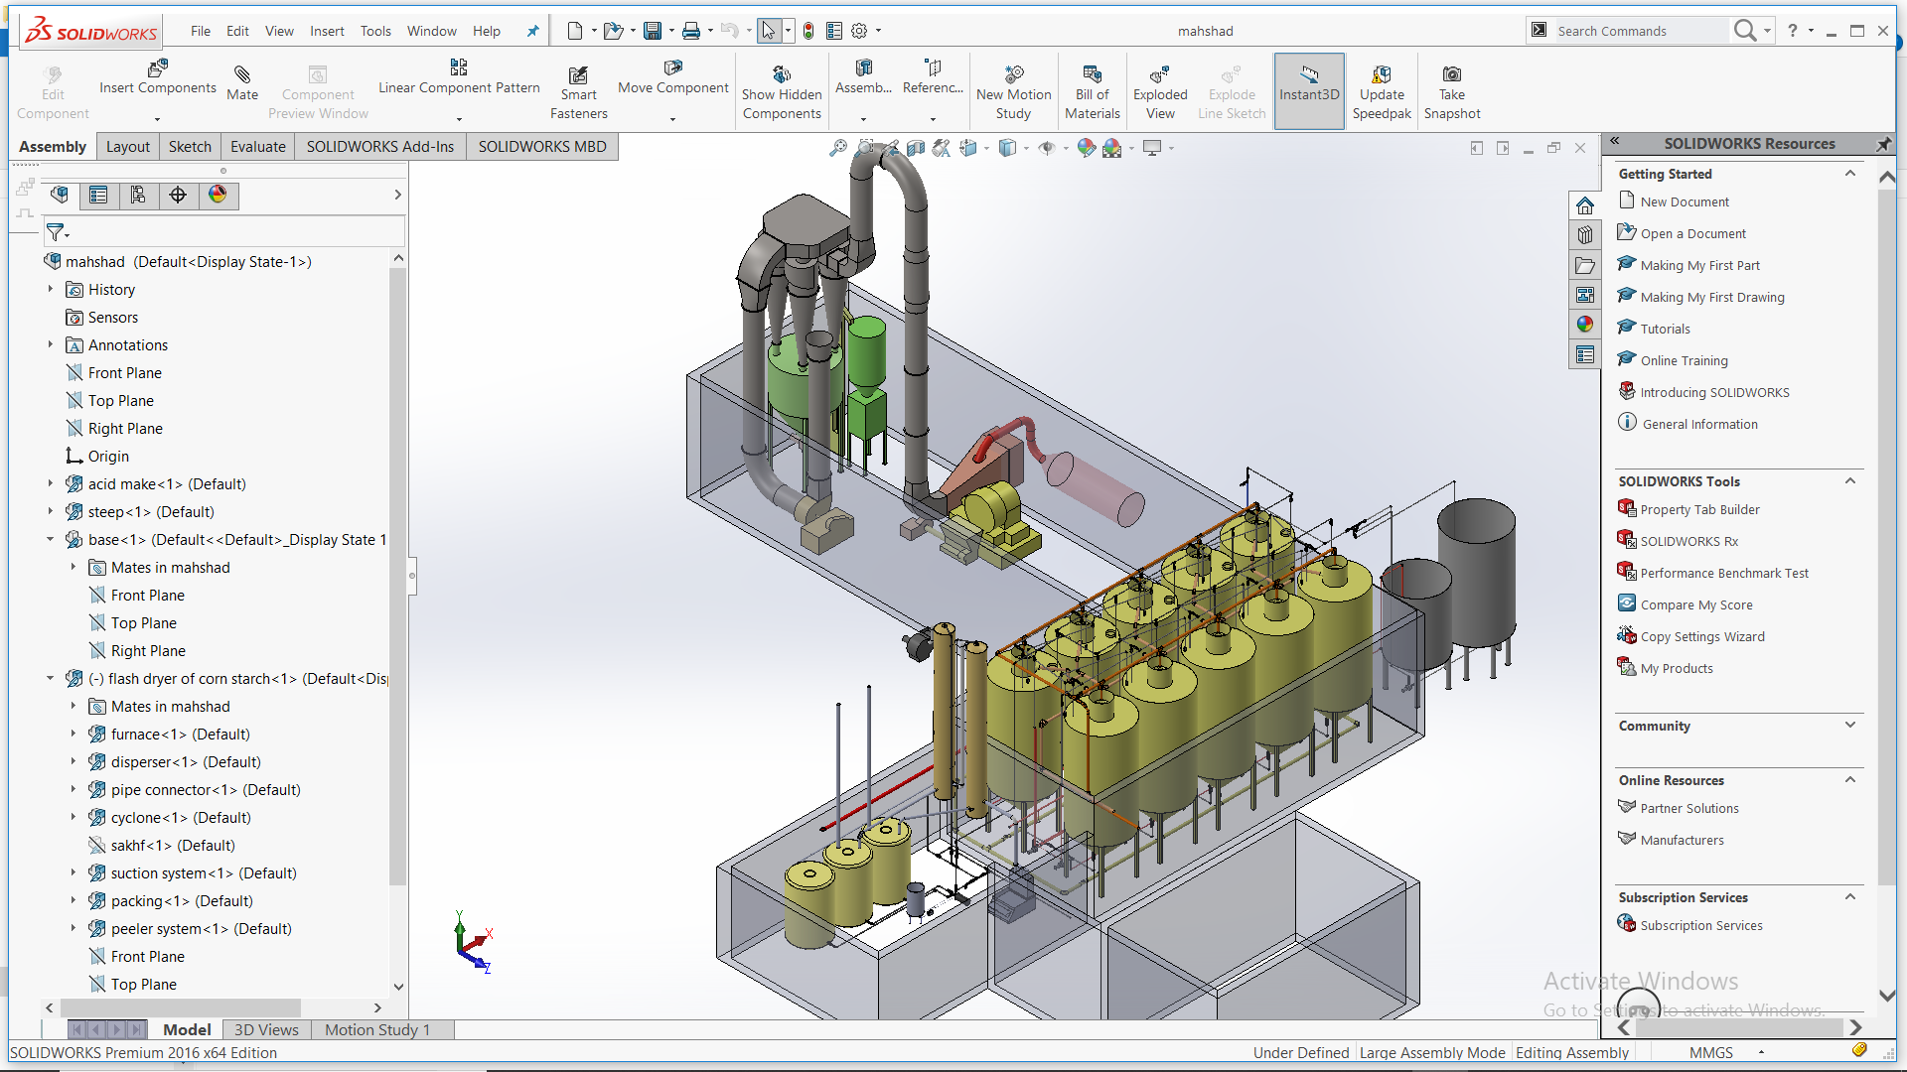The width and height of the screenshot is (1907, 1072).
Task: Select the ConfigurationManager tab icon
Action: coord(138,195)
